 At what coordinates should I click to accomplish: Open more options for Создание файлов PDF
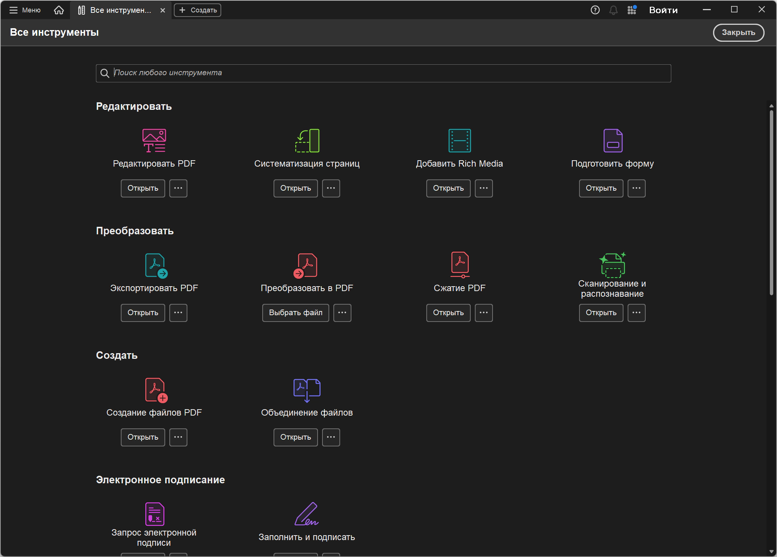(178, 437)
